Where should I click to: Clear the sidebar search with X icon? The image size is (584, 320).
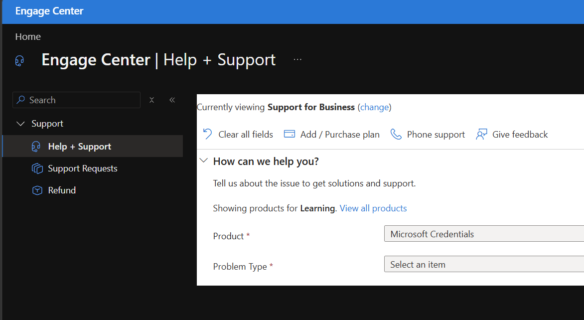(x=151, y=100)
